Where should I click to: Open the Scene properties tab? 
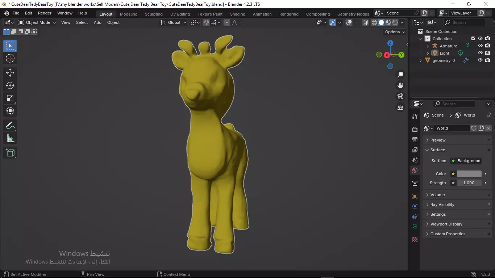point(415,160)
